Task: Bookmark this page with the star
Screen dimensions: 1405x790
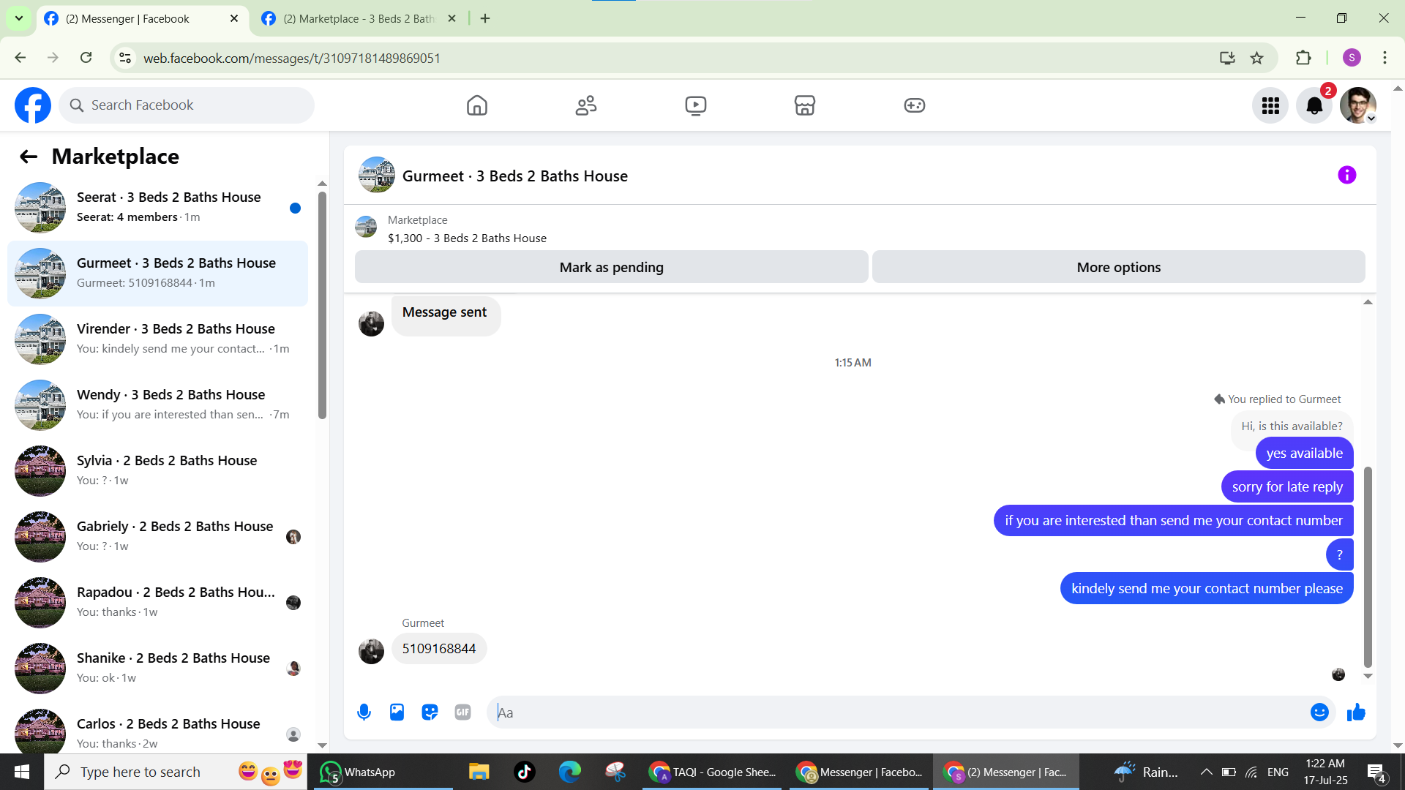Action: [x=1256, y=58]
